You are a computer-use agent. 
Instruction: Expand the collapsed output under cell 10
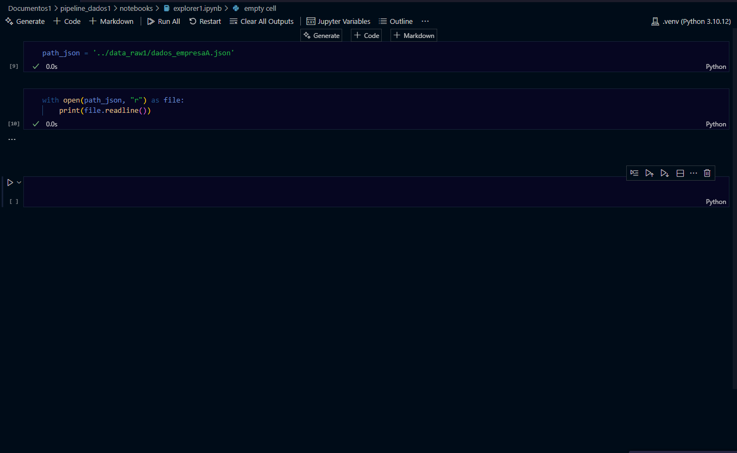pos(12,139)
